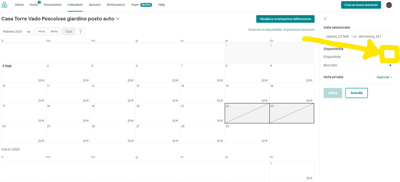Go to the Performance tab
Screen dimensions: 400x182
tap(116, 5)
